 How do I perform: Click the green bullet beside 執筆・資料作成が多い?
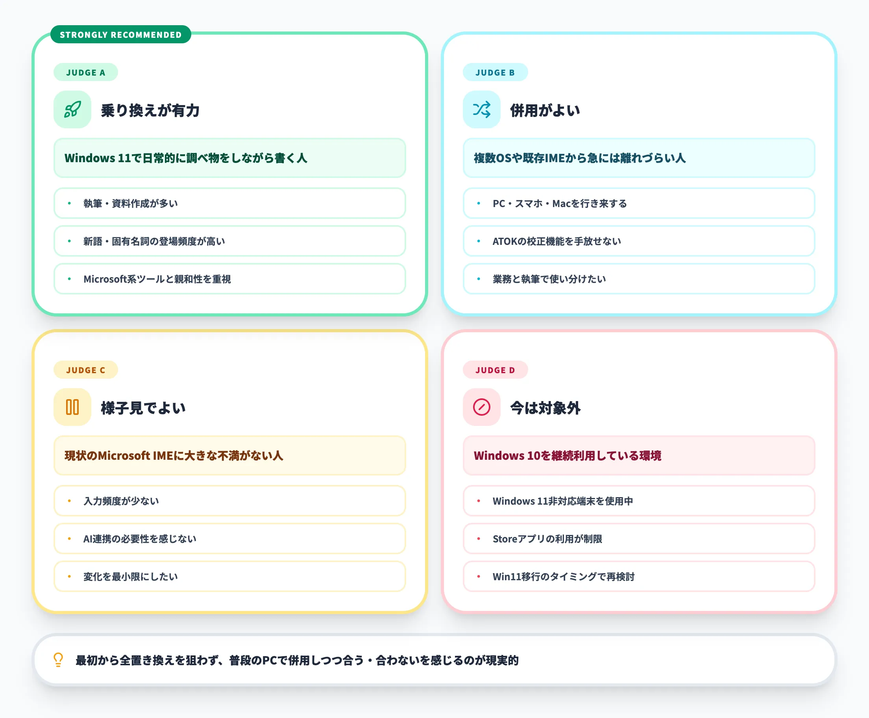coord(69,204)
